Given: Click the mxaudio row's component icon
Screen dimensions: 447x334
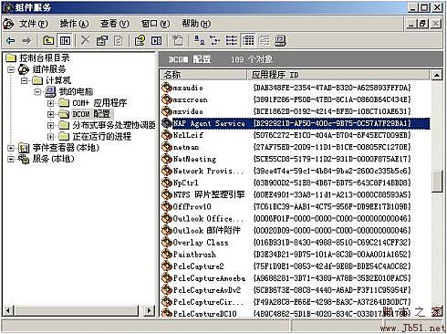Looking at the screenshot, I should (167, 88).
